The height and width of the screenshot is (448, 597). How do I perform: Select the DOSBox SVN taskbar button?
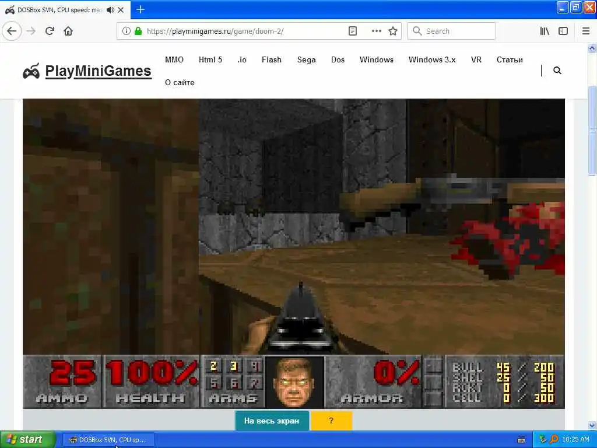[108, 440]
